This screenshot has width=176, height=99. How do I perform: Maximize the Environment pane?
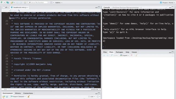click(x=99, y=94)
